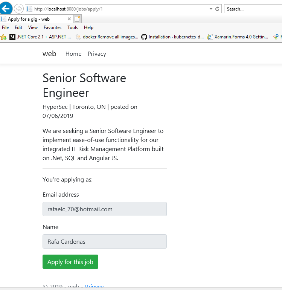Open a new tab with the New Tab button

(78, 19)
